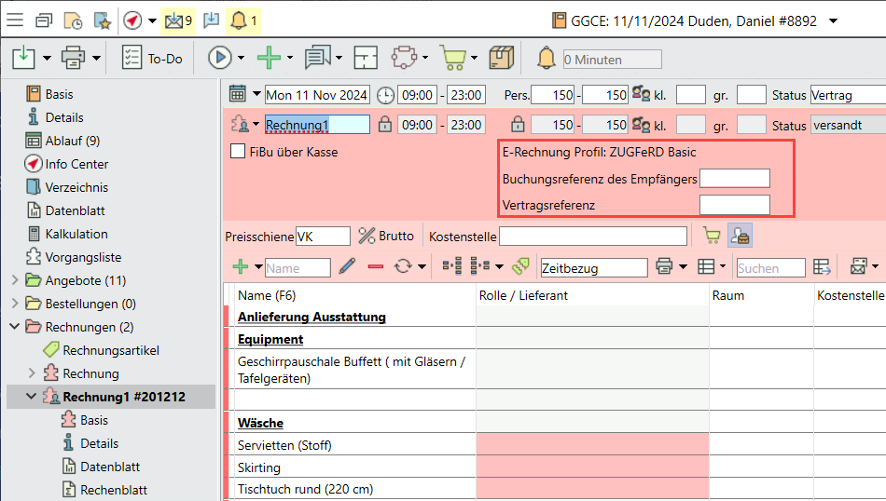
Task: Expand the Angebote (11) tree node
Action: (15, 280)
